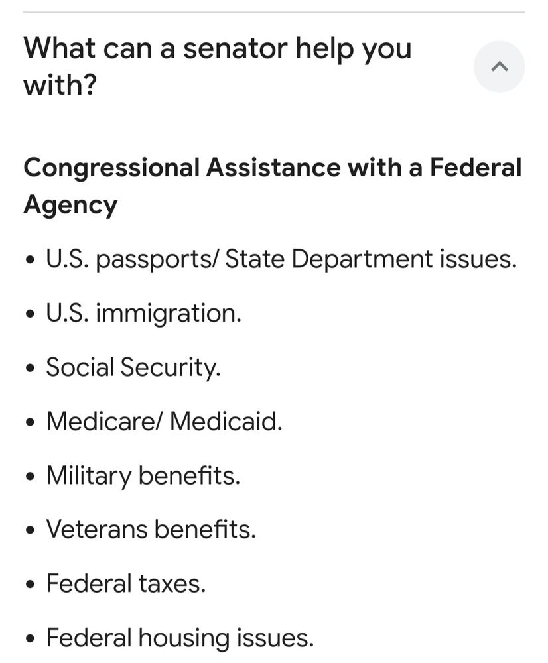Select the "Congressional Assistance with a Federal" heading line
This screenshot has width=548, height=663.
pos(273,168)
